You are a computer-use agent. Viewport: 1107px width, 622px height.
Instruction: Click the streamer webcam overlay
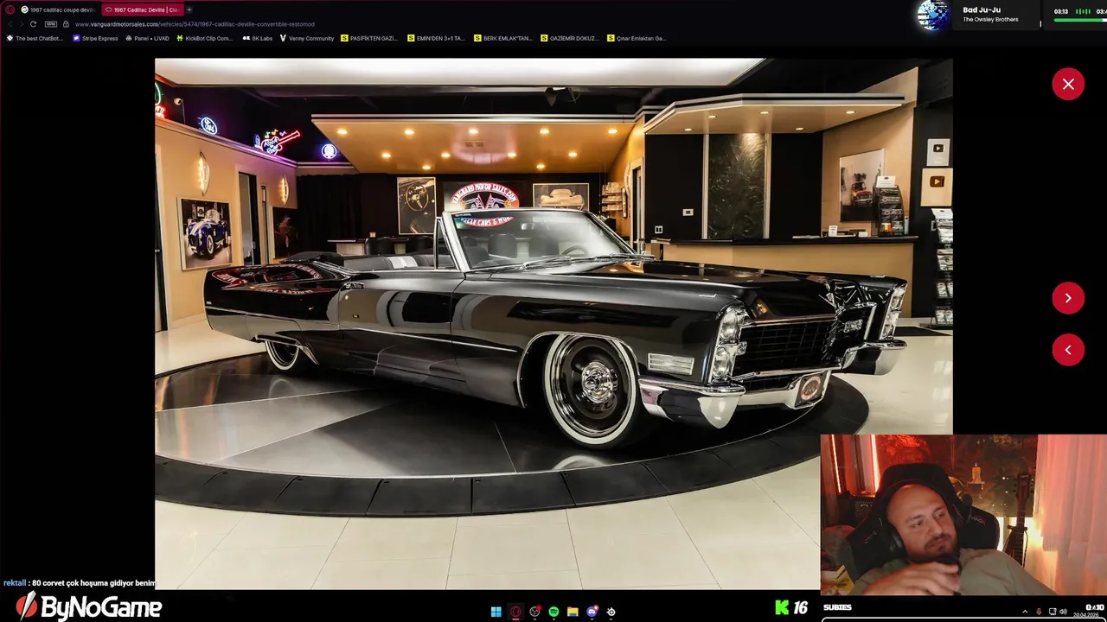tap(963, 515)
